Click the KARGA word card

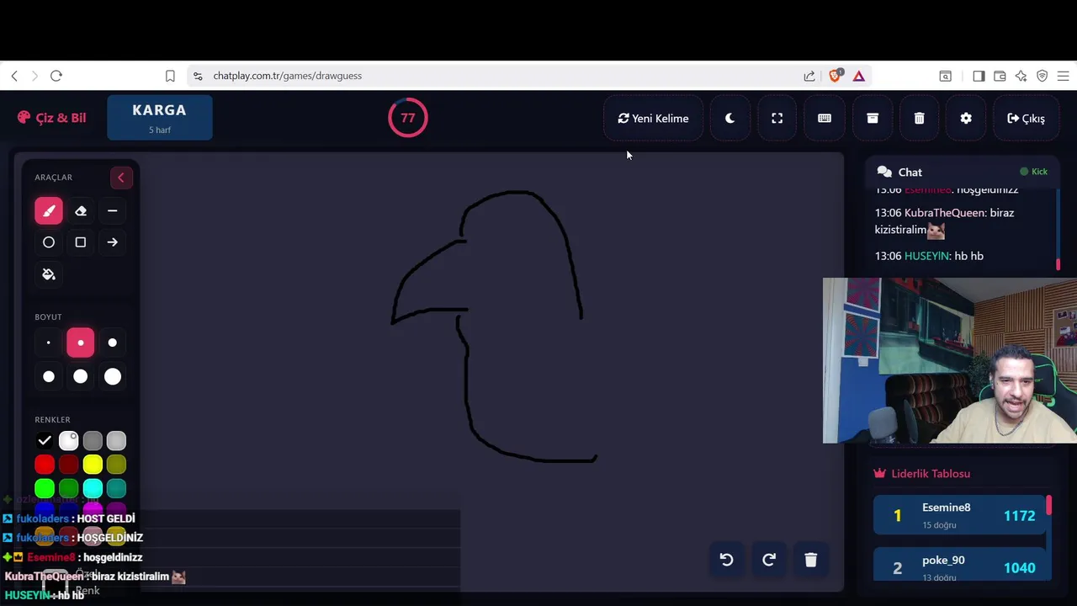click(160, 117)
